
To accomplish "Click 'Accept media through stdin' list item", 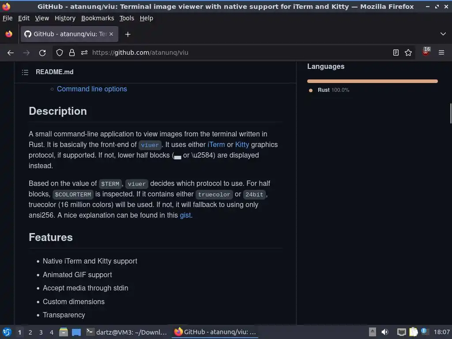I will pos(85,288).
